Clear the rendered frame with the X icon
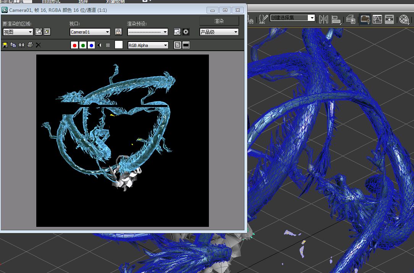Viewport: 414px width, 273px height. point(38,45)
